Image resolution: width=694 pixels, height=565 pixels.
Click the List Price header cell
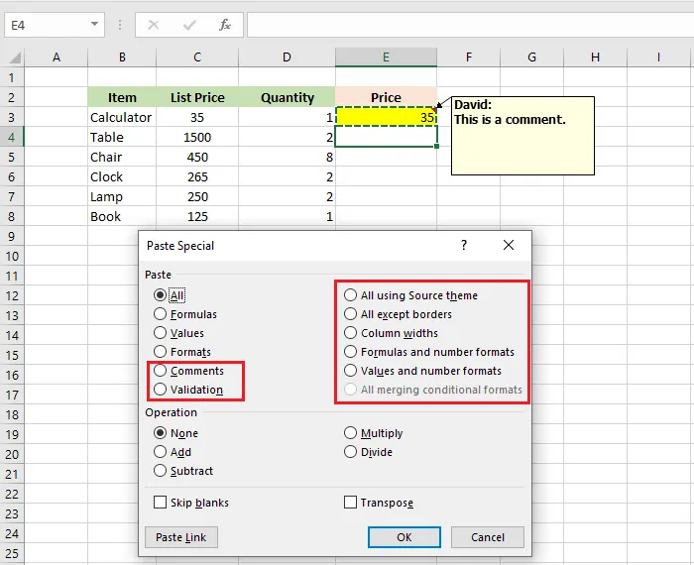coord(197,97)
